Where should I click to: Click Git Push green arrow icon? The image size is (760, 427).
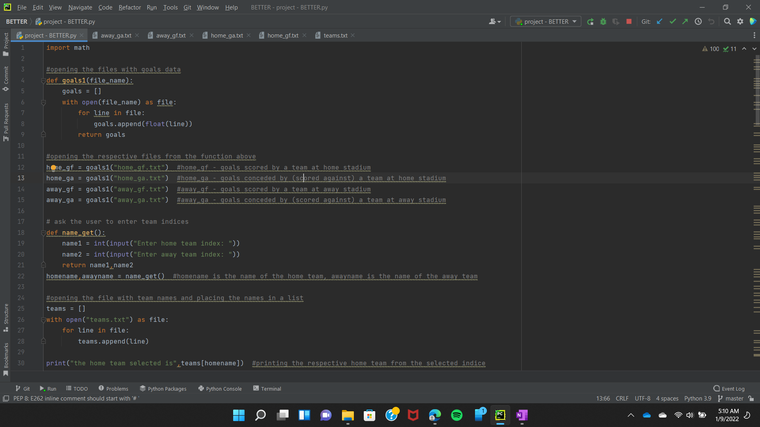tap(685, 22)
